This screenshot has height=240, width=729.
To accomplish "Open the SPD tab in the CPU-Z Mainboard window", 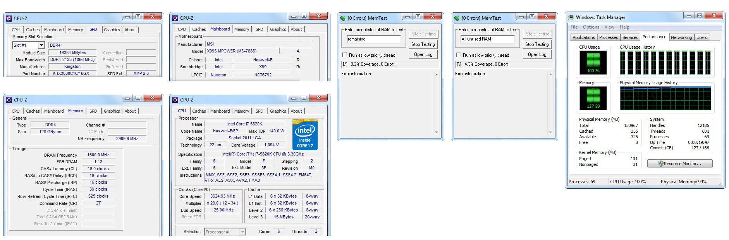I will coord(260,29).
